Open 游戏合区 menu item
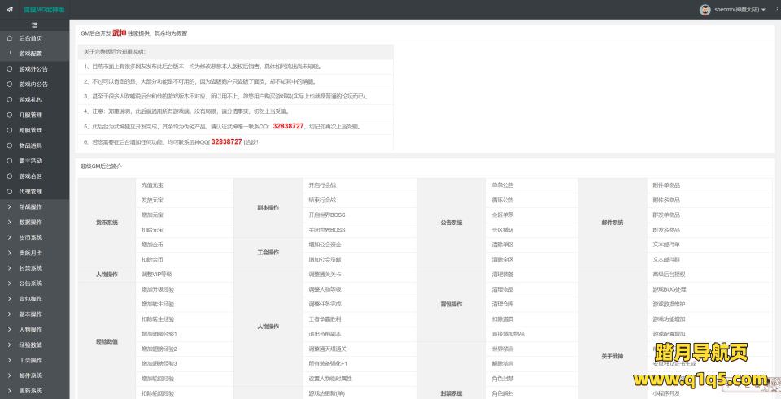781x399 pixels. (35, 176)
